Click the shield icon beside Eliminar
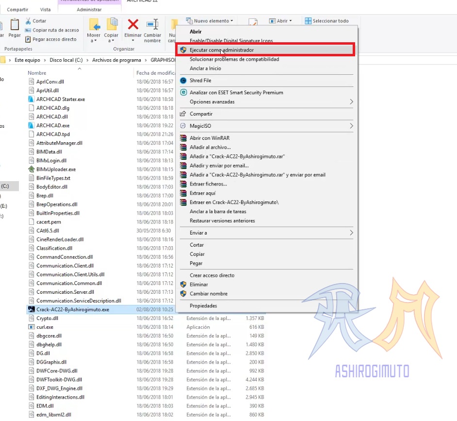The image size is (457, 421). (183, 285)
